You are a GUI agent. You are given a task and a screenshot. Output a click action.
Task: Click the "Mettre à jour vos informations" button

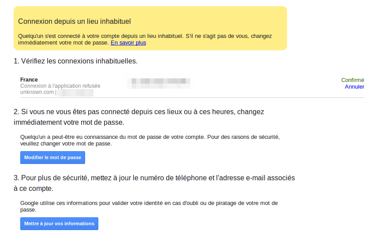coord(59,223)
